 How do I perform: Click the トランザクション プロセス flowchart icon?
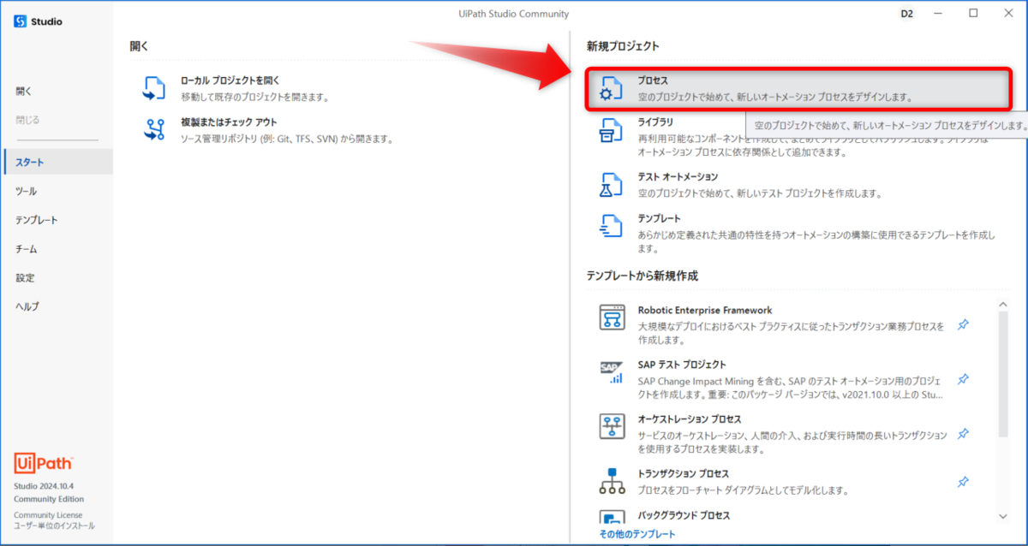(612, 481)
